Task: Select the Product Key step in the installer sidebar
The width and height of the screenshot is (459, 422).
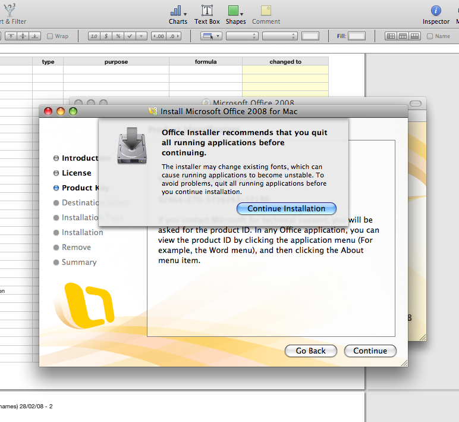Action: coord(76,188)
